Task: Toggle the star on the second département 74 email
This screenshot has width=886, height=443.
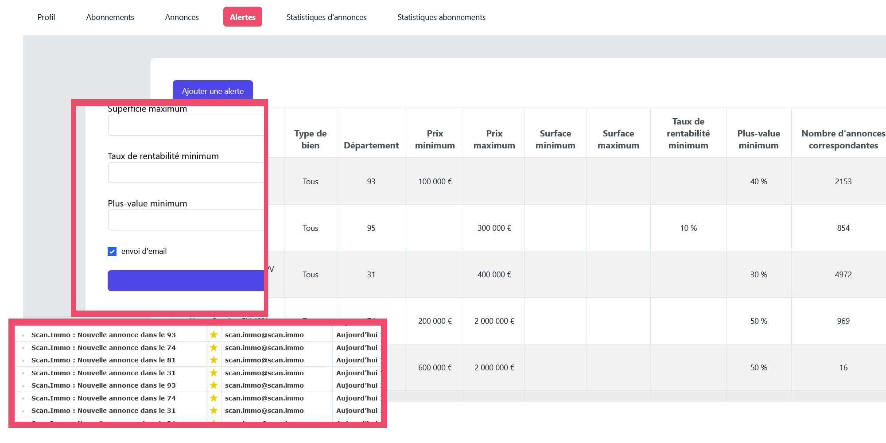Action: coord(214,398)
